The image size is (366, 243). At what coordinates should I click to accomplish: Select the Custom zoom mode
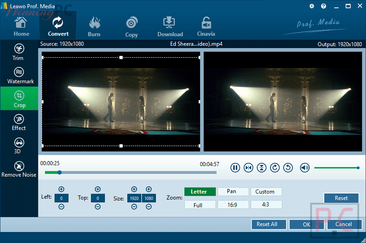[266, 192]
